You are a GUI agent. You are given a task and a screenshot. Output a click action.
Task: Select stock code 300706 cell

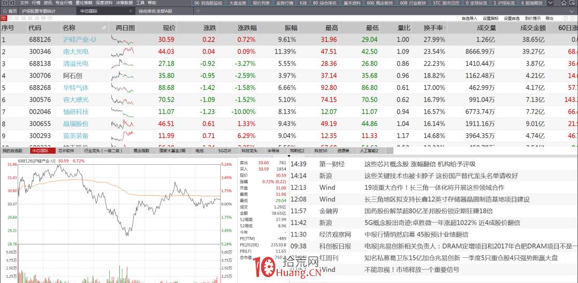click(40, 75)
